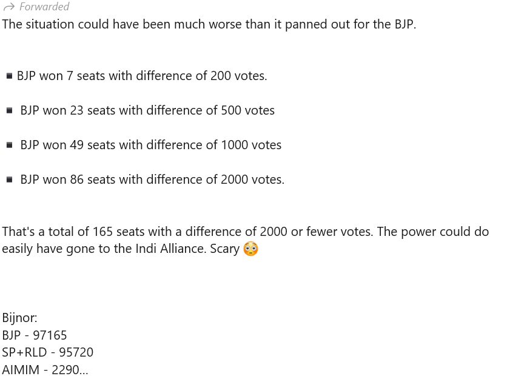Viewport: 507px width, 376px height.
Task: Click the 'BJP won 23 seats' line
Action: (x=147, y=110)
